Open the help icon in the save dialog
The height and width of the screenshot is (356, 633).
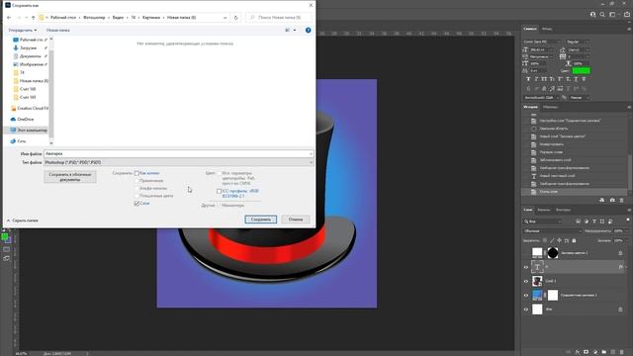pos(308,31)
